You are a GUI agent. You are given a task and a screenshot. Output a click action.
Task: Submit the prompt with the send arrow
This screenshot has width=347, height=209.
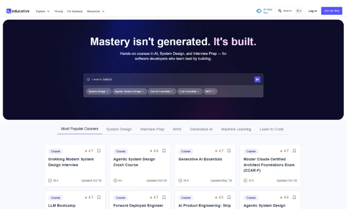(257, 79)
